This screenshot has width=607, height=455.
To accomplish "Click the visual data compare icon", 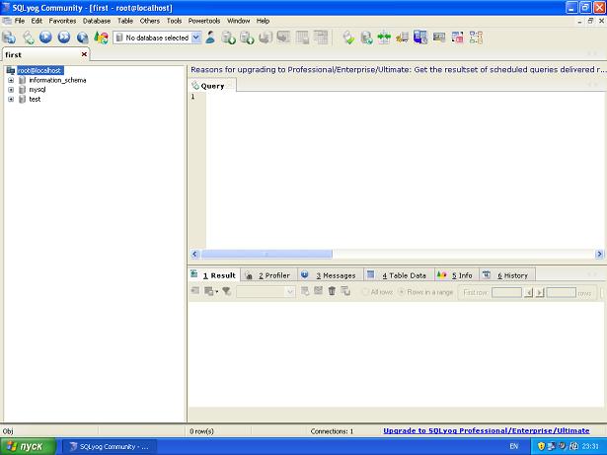I will [439, 38].
